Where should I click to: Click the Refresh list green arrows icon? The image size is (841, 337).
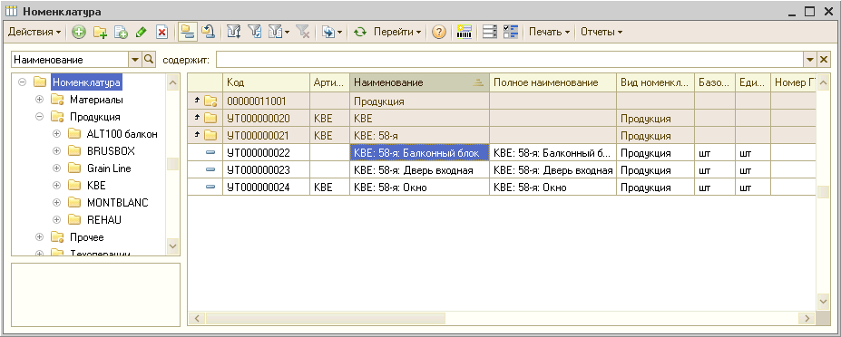359,32
